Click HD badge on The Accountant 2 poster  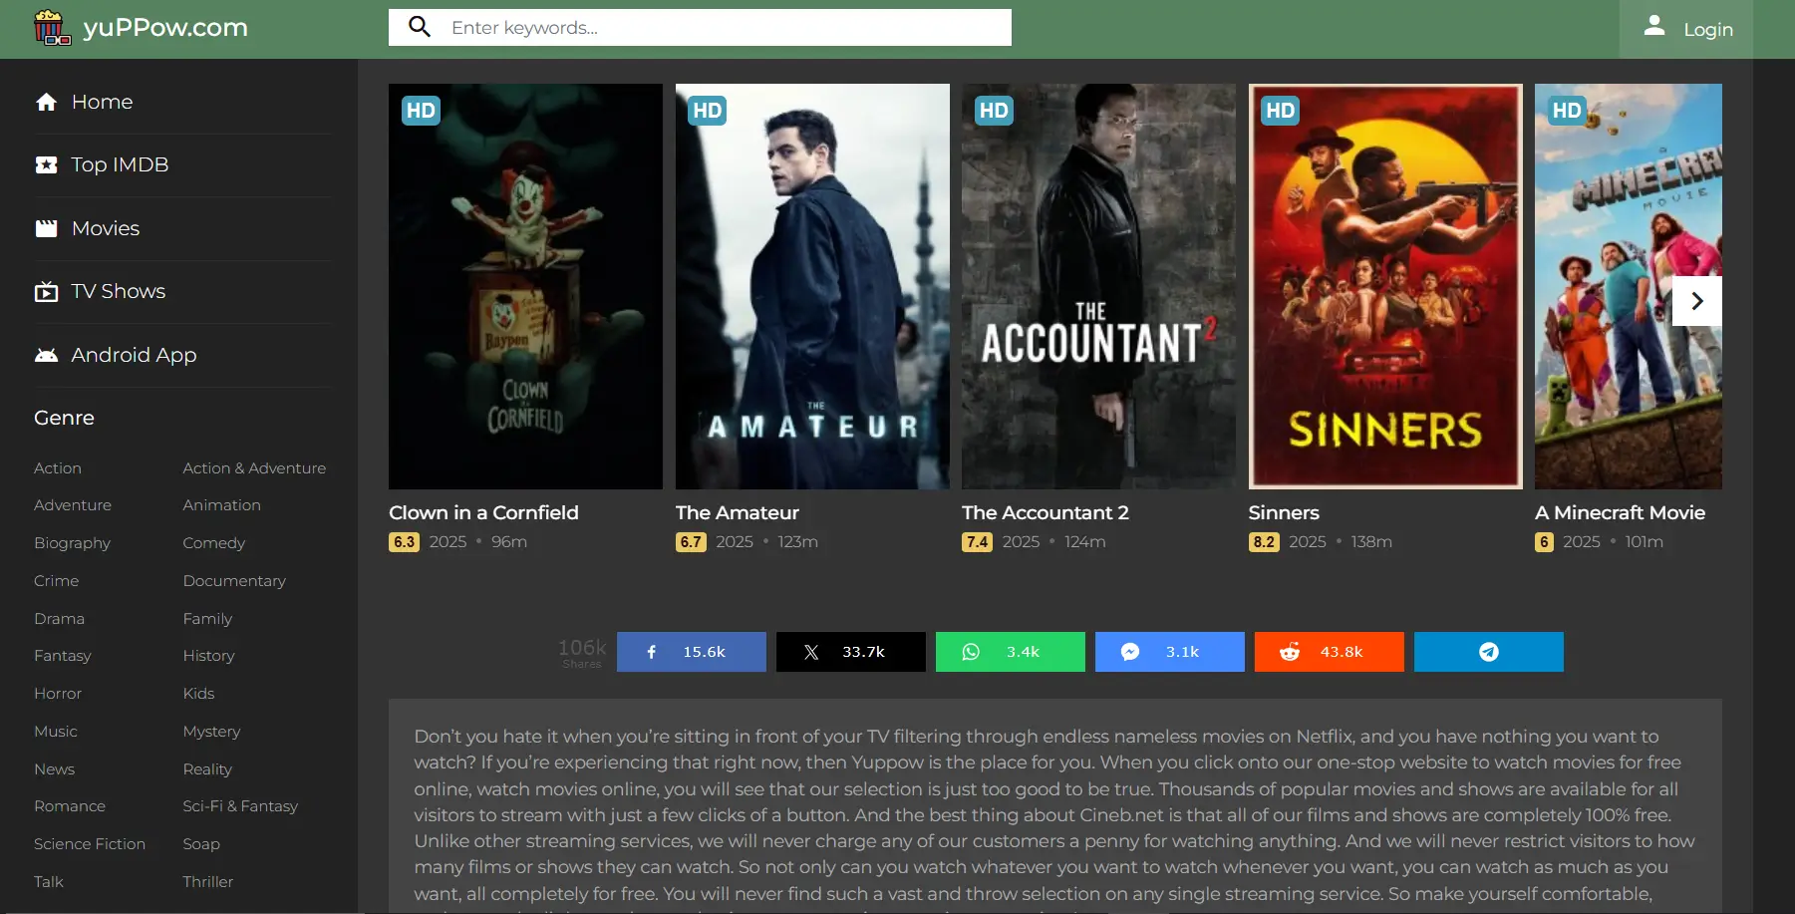pyautogui.click(x=994, y=111)
